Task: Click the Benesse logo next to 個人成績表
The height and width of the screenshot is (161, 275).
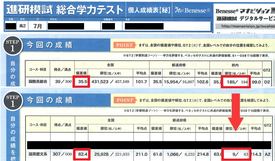Action: pos(192,10)
